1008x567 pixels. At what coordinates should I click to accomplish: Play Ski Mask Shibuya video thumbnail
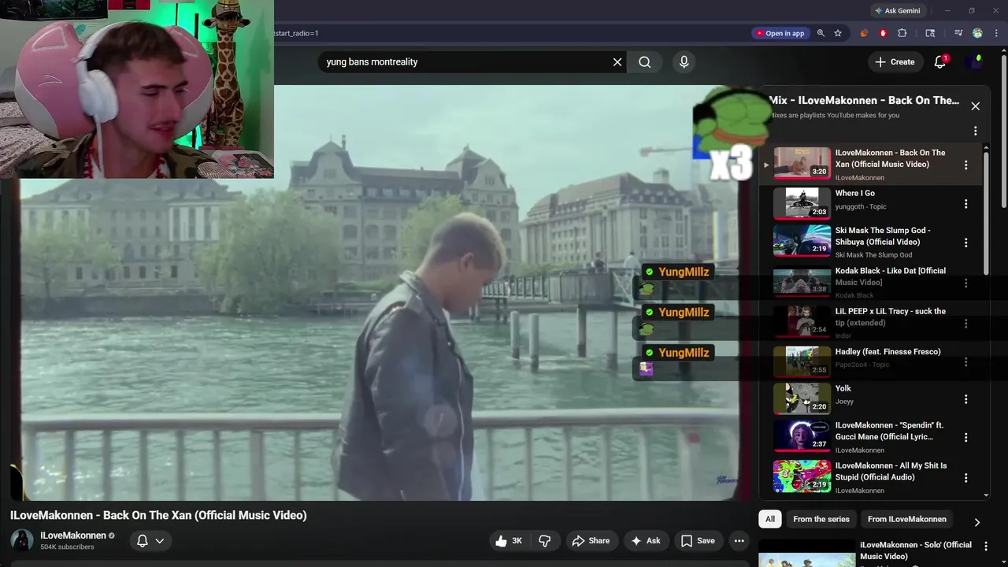pos(802,241)
